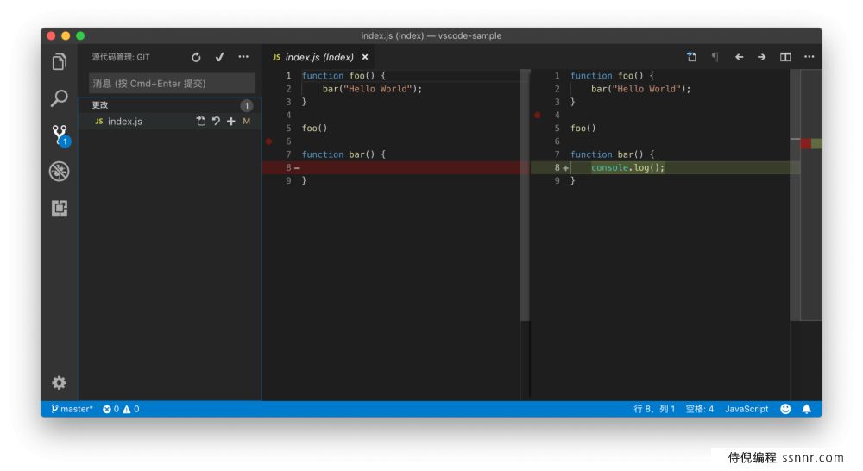This screenshot has width=863, height=471.
Task: Open the Search view in activity bar
Action: click(x=60, y=98)
